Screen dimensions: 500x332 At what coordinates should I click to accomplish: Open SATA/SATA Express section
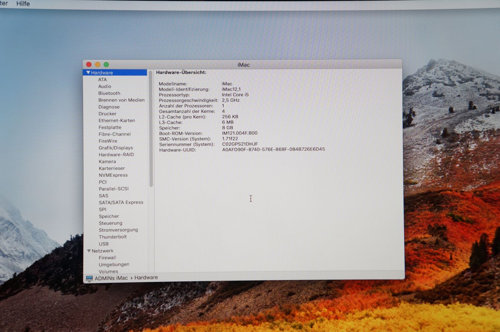pos(121,203)
